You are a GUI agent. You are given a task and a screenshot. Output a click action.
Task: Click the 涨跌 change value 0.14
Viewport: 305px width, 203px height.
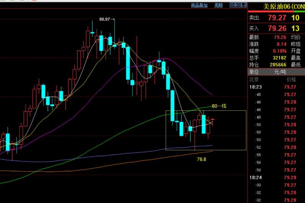(x=281, y=44)
